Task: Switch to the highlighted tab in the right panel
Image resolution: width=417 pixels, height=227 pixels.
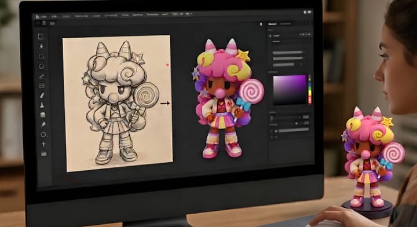Action: click(x=272, y=24)
